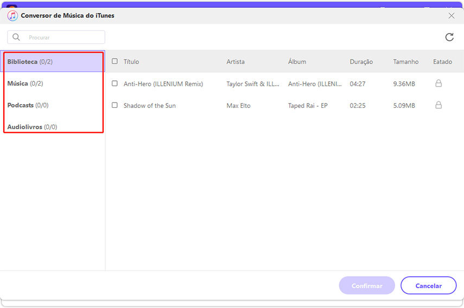The image size is (464, 308).
Task: Click lock icon for Shadow of the Sun
Action: tap(438, 105)
